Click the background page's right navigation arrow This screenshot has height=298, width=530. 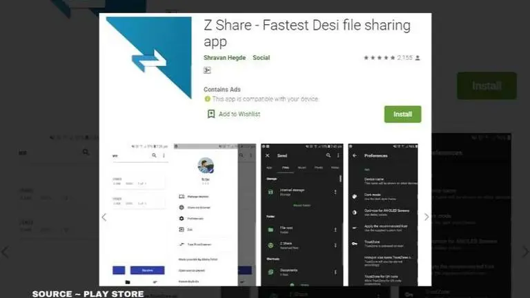coord(525,252)
